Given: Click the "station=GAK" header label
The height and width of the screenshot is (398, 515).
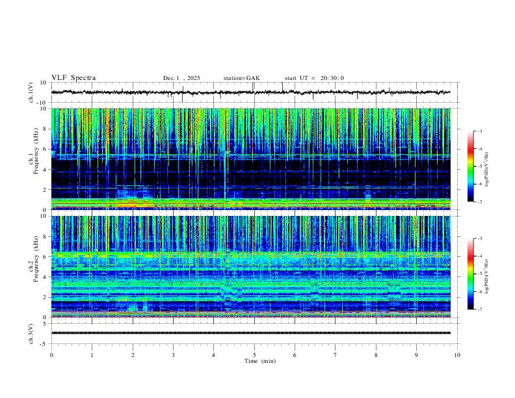Looking at the screenshot, I should coord(241,78).
